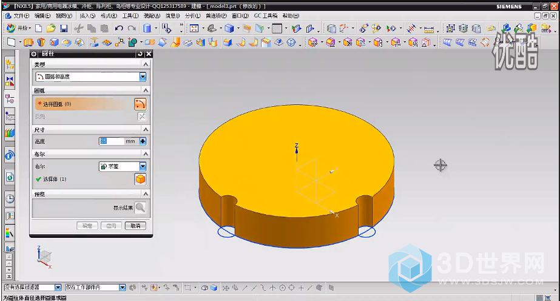Open the History clock sidebar icon
This screenshot has width=560, height=301.
click(10, 198)
